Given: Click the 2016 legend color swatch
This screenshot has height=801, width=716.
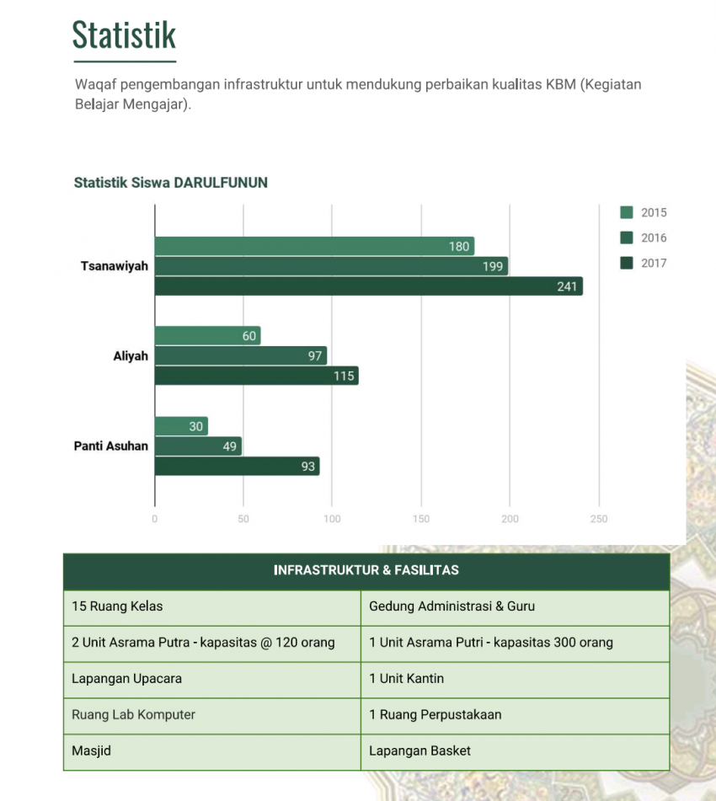Looking at the screenshot, I should point(626,238).
